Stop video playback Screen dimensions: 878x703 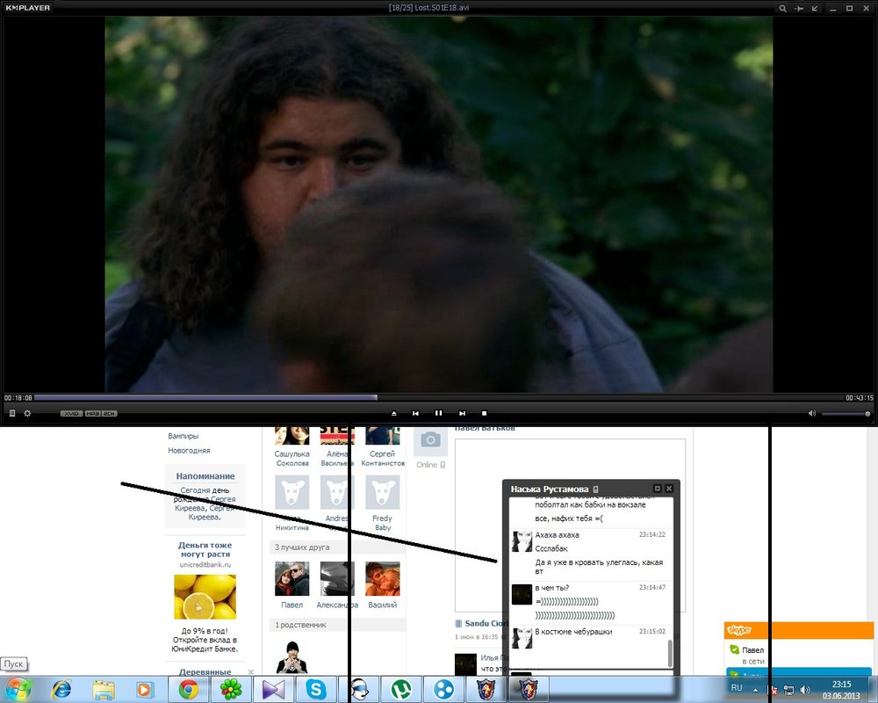point(484,413)
